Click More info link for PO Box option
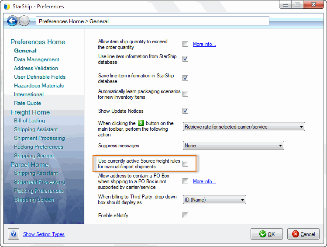Viewport: 327px width, 247px height. click(x=204, y=181)
